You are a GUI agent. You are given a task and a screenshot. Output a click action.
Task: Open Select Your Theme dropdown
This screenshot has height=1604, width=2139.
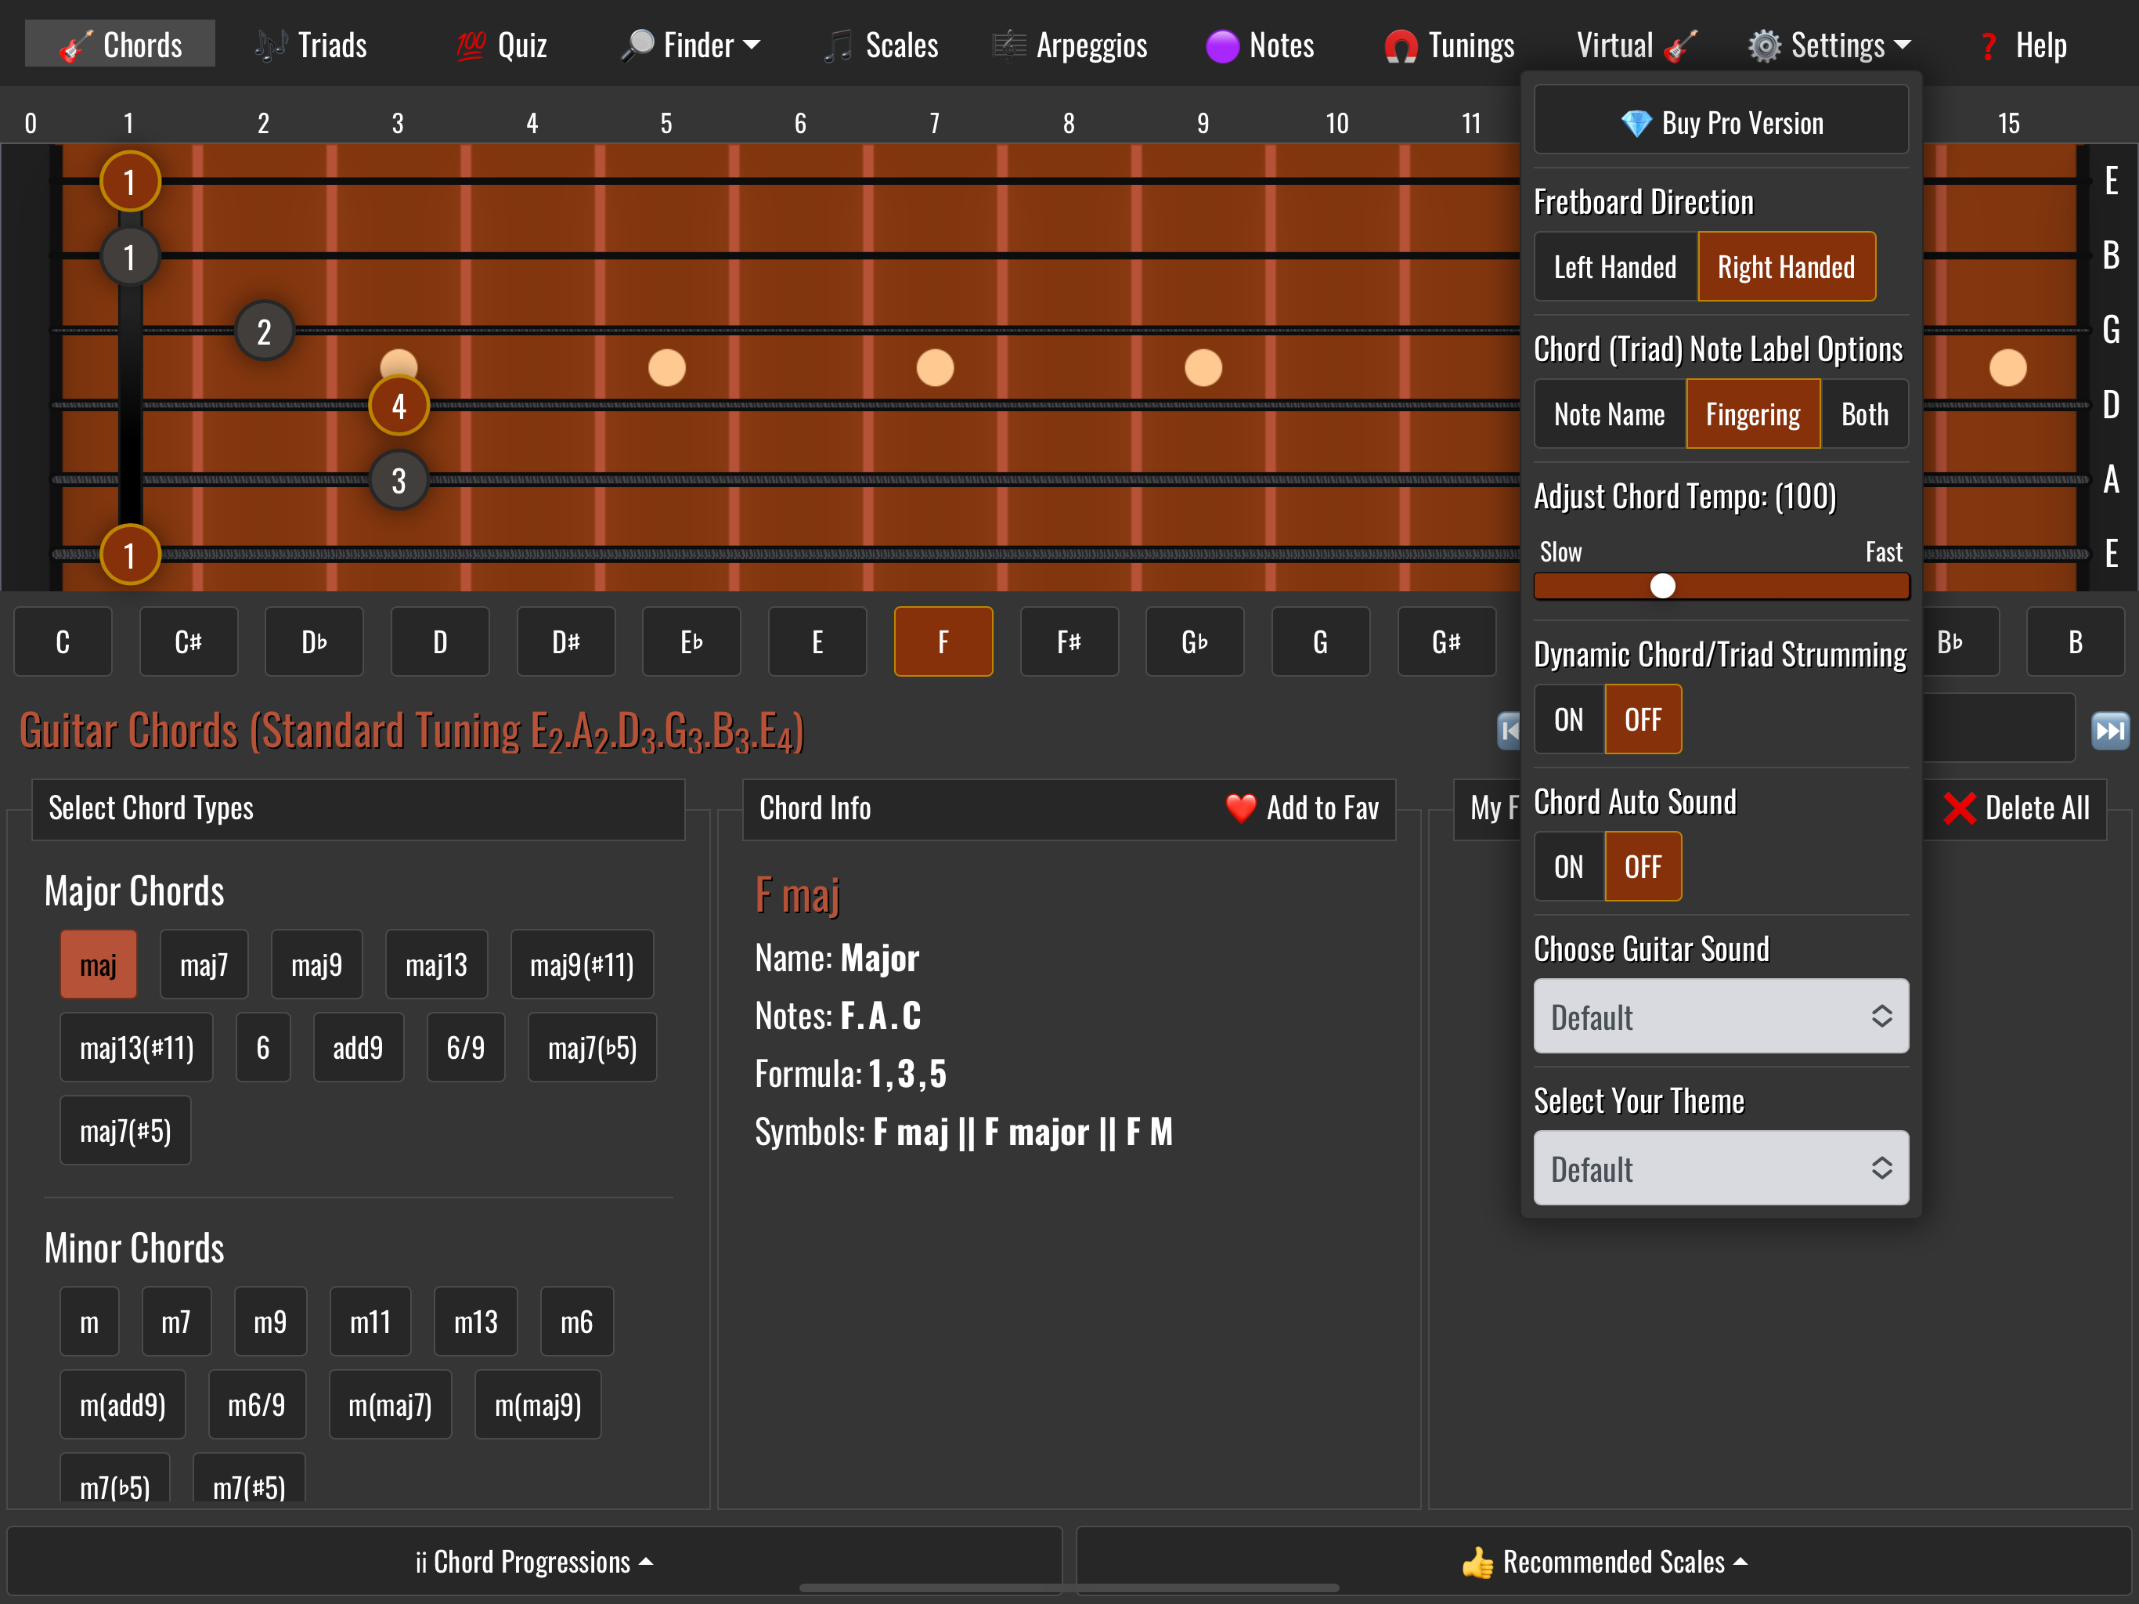point(1720,1168)
